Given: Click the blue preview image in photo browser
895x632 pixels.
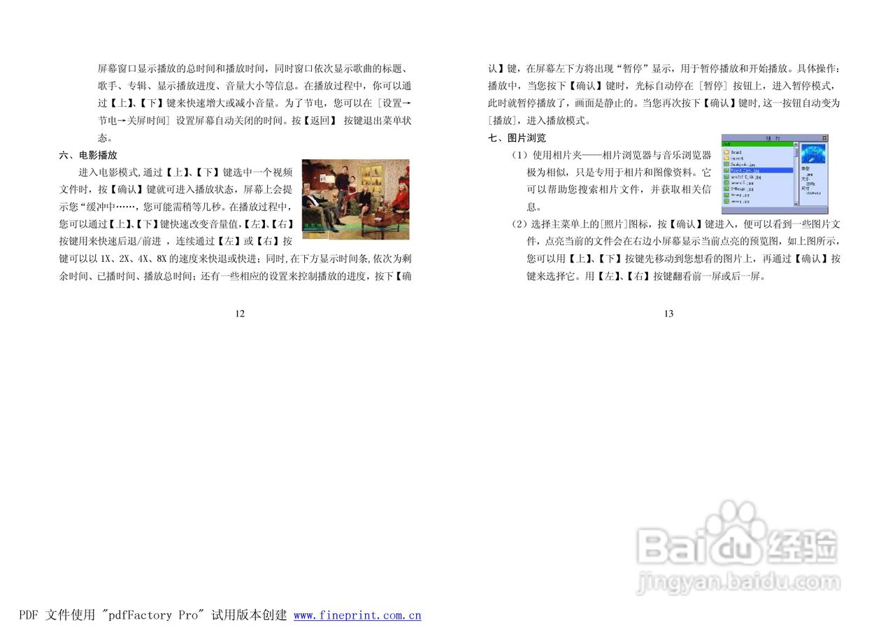Looking at the screenshot, I should tap(813, 154).
